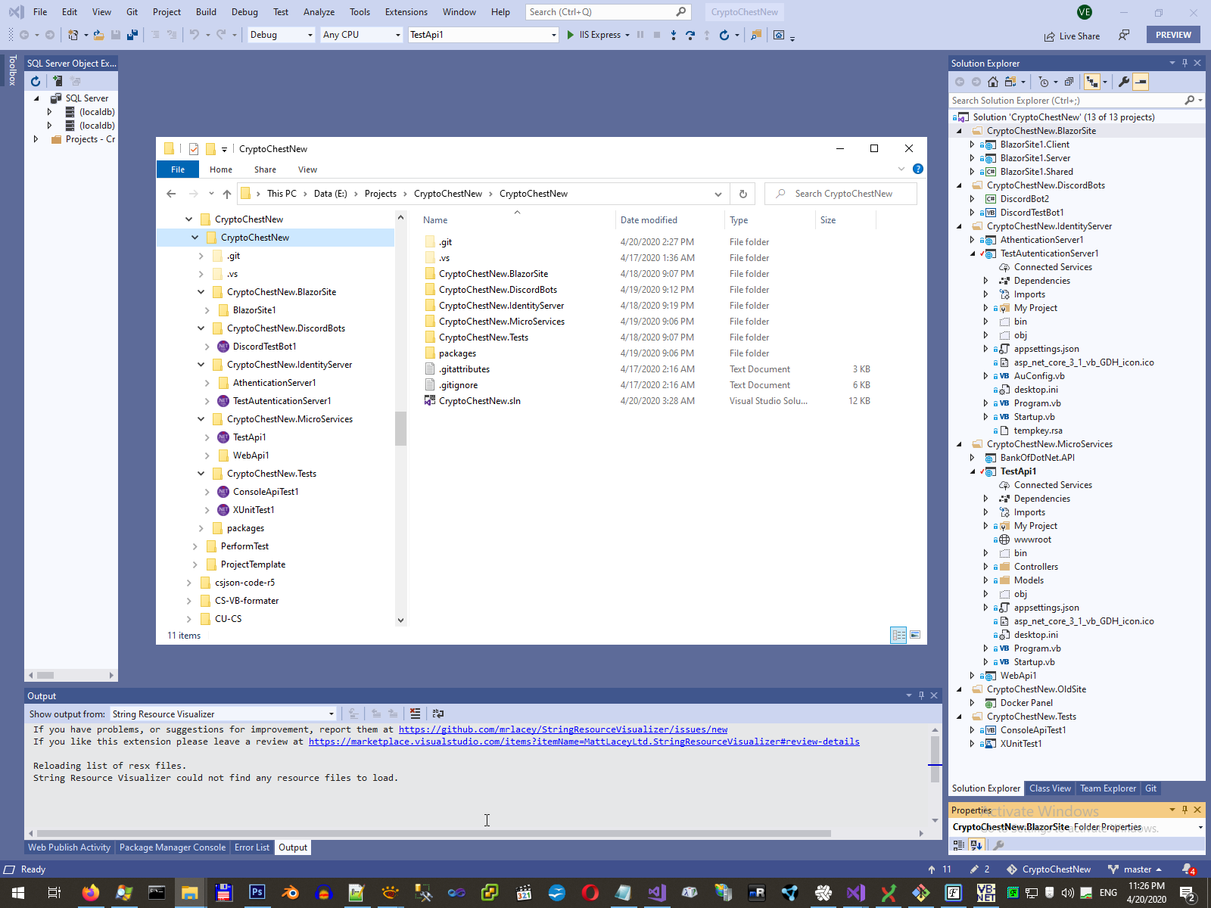Expand packages folder in File Explorer tree
This screenshot has height=908, width=1211.
click(x=201, y=528)
